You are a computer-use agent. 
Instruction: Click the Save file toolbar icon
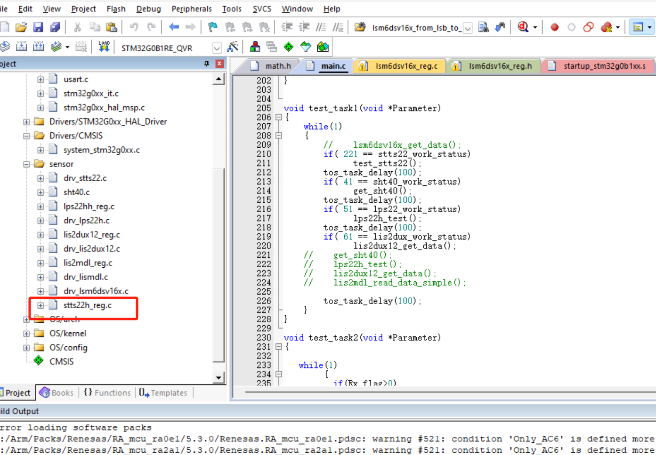tap(38, 27)
